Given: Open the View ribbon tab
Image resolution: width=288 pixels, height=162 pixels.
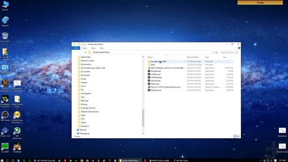Looking at the screenshot, I should (x=102, y=48).
